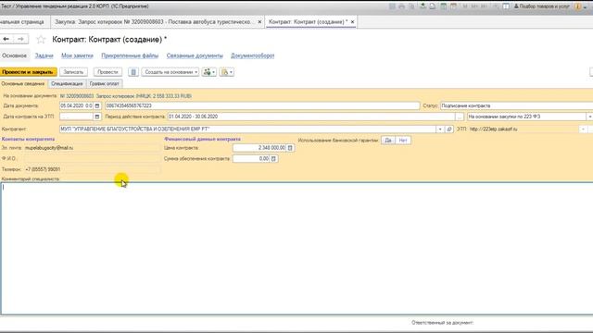
Task: Open the Спецификация tab
Action: pyautogui.click(x=67, y=84)
